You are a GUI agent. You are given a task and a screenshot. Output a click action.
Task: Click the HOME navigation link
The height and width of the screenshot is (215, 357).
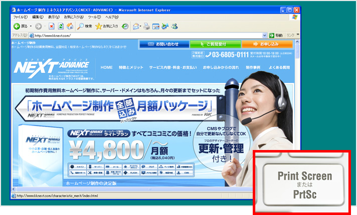click(107, 67)
